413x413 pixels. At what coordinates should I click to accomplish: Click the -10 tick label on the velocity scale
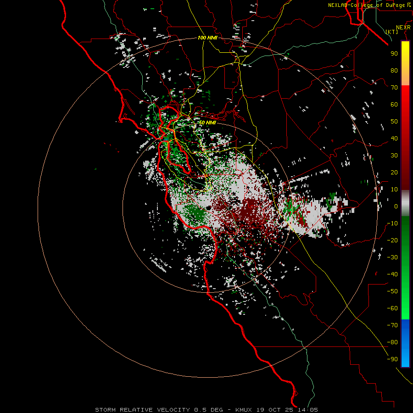coord(392,223)
